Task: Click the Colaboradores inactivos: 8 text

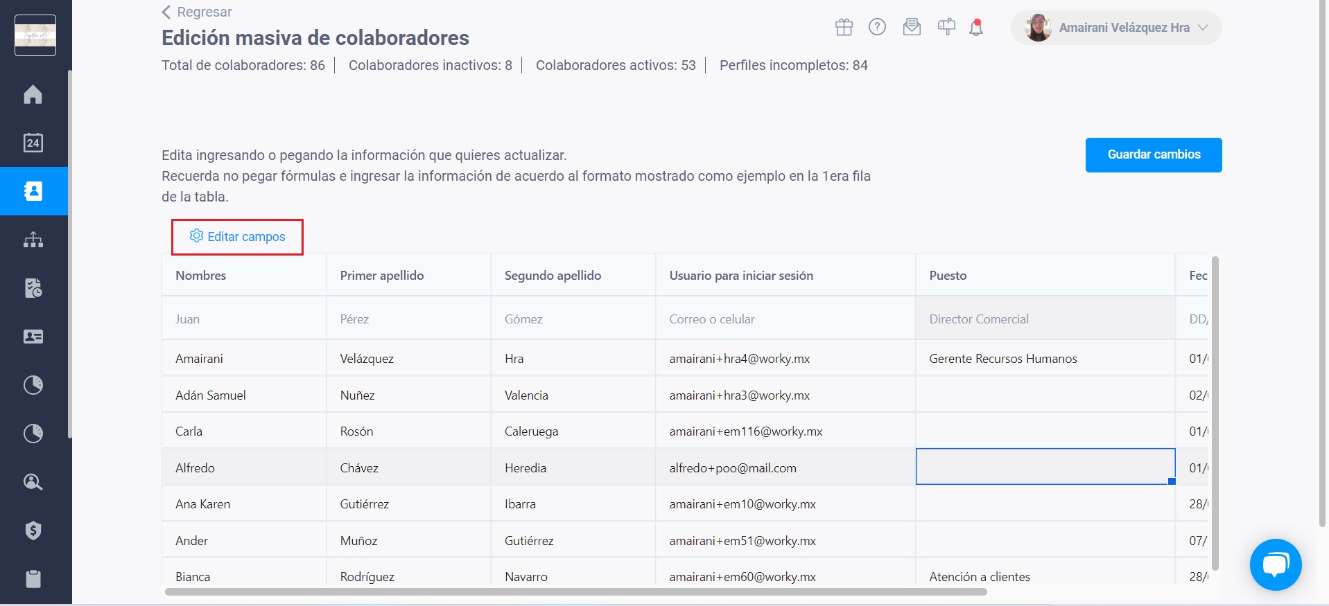Action: [431, 65]
